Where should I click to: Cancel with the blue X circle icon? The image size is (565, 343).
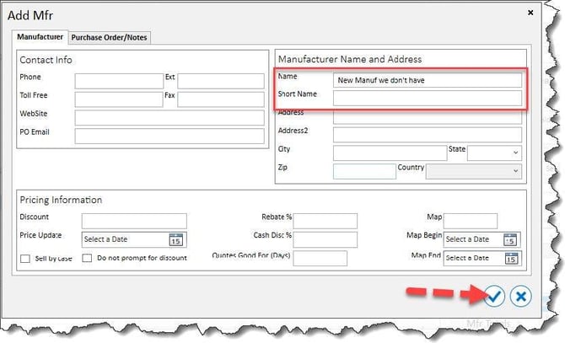pyautogui.click(x=520, y=297)
